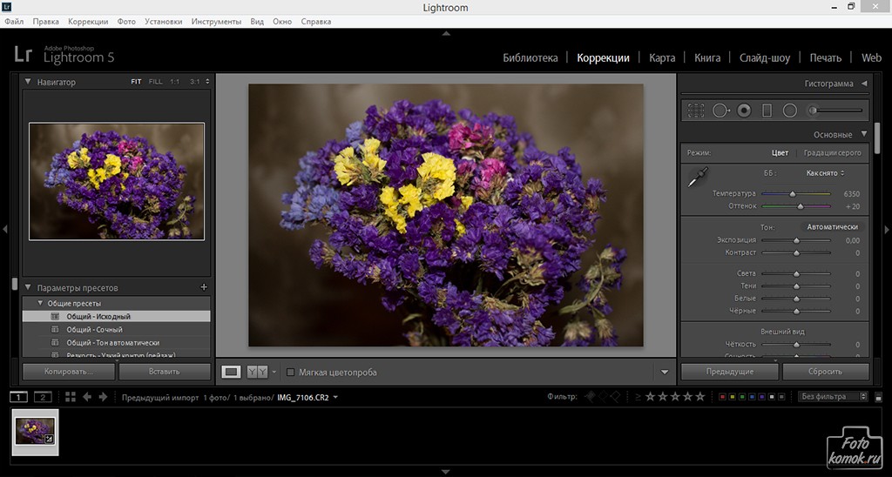Collapse the Основные panel
This screenshot has width=892, height=477.
point(864,134)
